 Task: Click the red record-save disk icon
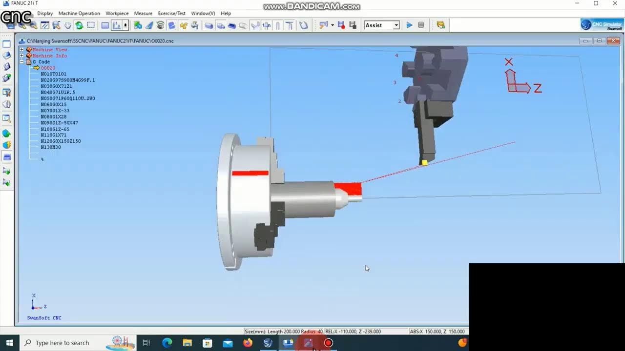[341, 25]
